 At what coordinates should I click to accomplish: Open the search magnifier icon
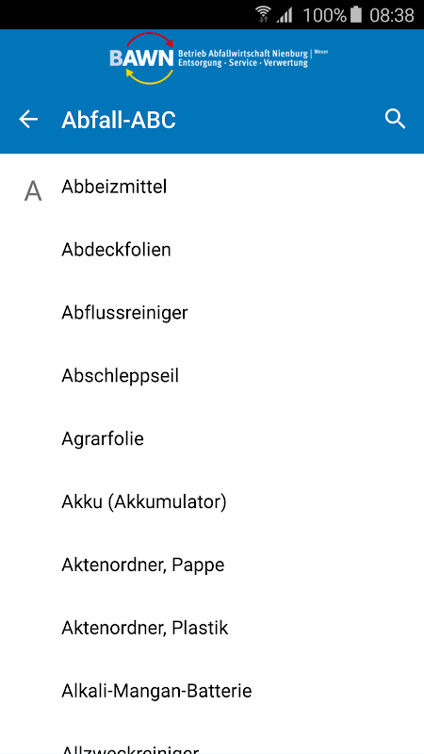click(x=395, y=120)
